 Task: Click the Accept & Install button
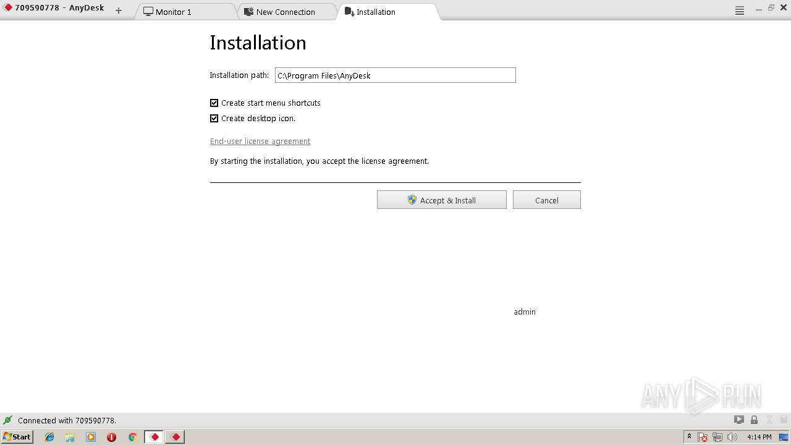click(442, 200)
